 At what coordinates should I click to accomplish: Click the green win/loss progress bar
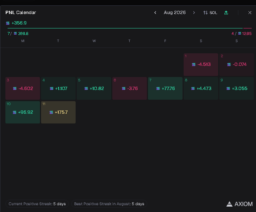point(125,28)
